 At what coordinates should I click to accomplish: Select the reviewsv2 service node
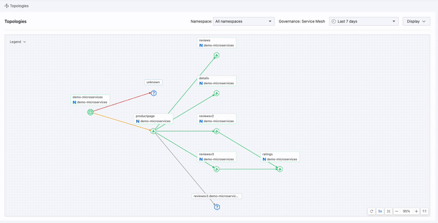coord(216,131)
